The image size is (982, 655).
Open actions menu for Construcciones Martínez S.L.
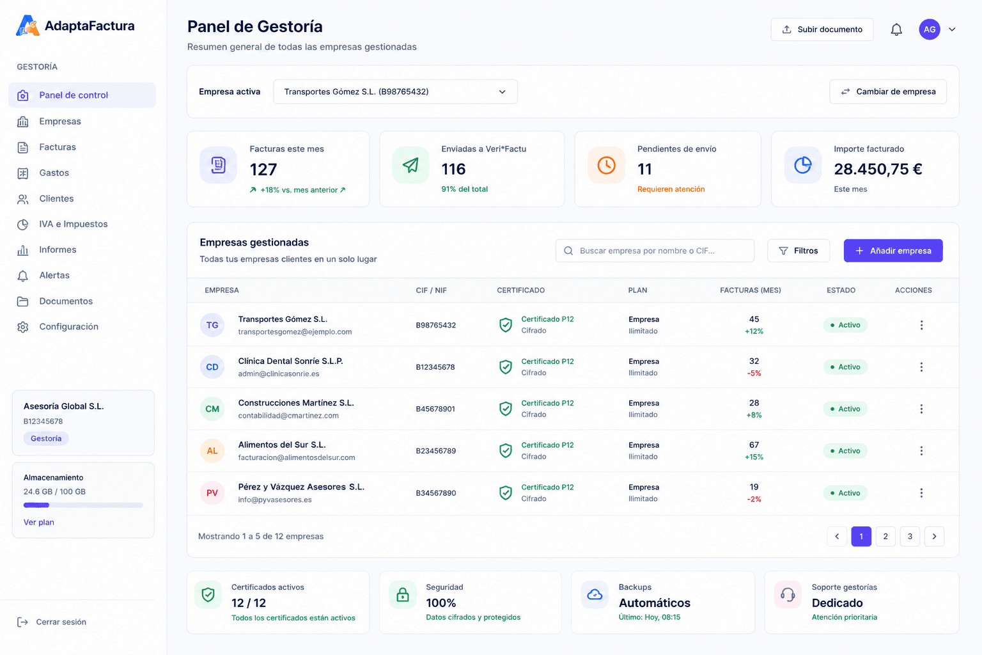[921, 409]
